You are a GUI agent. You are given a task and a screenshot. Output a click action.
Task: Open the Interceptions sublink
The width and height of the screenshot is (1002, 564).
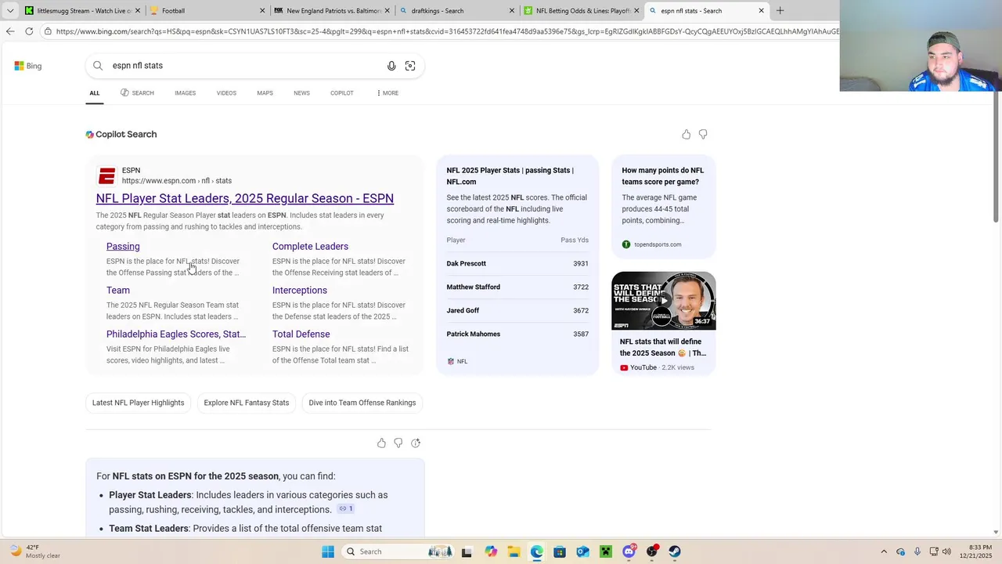(300, 291)
